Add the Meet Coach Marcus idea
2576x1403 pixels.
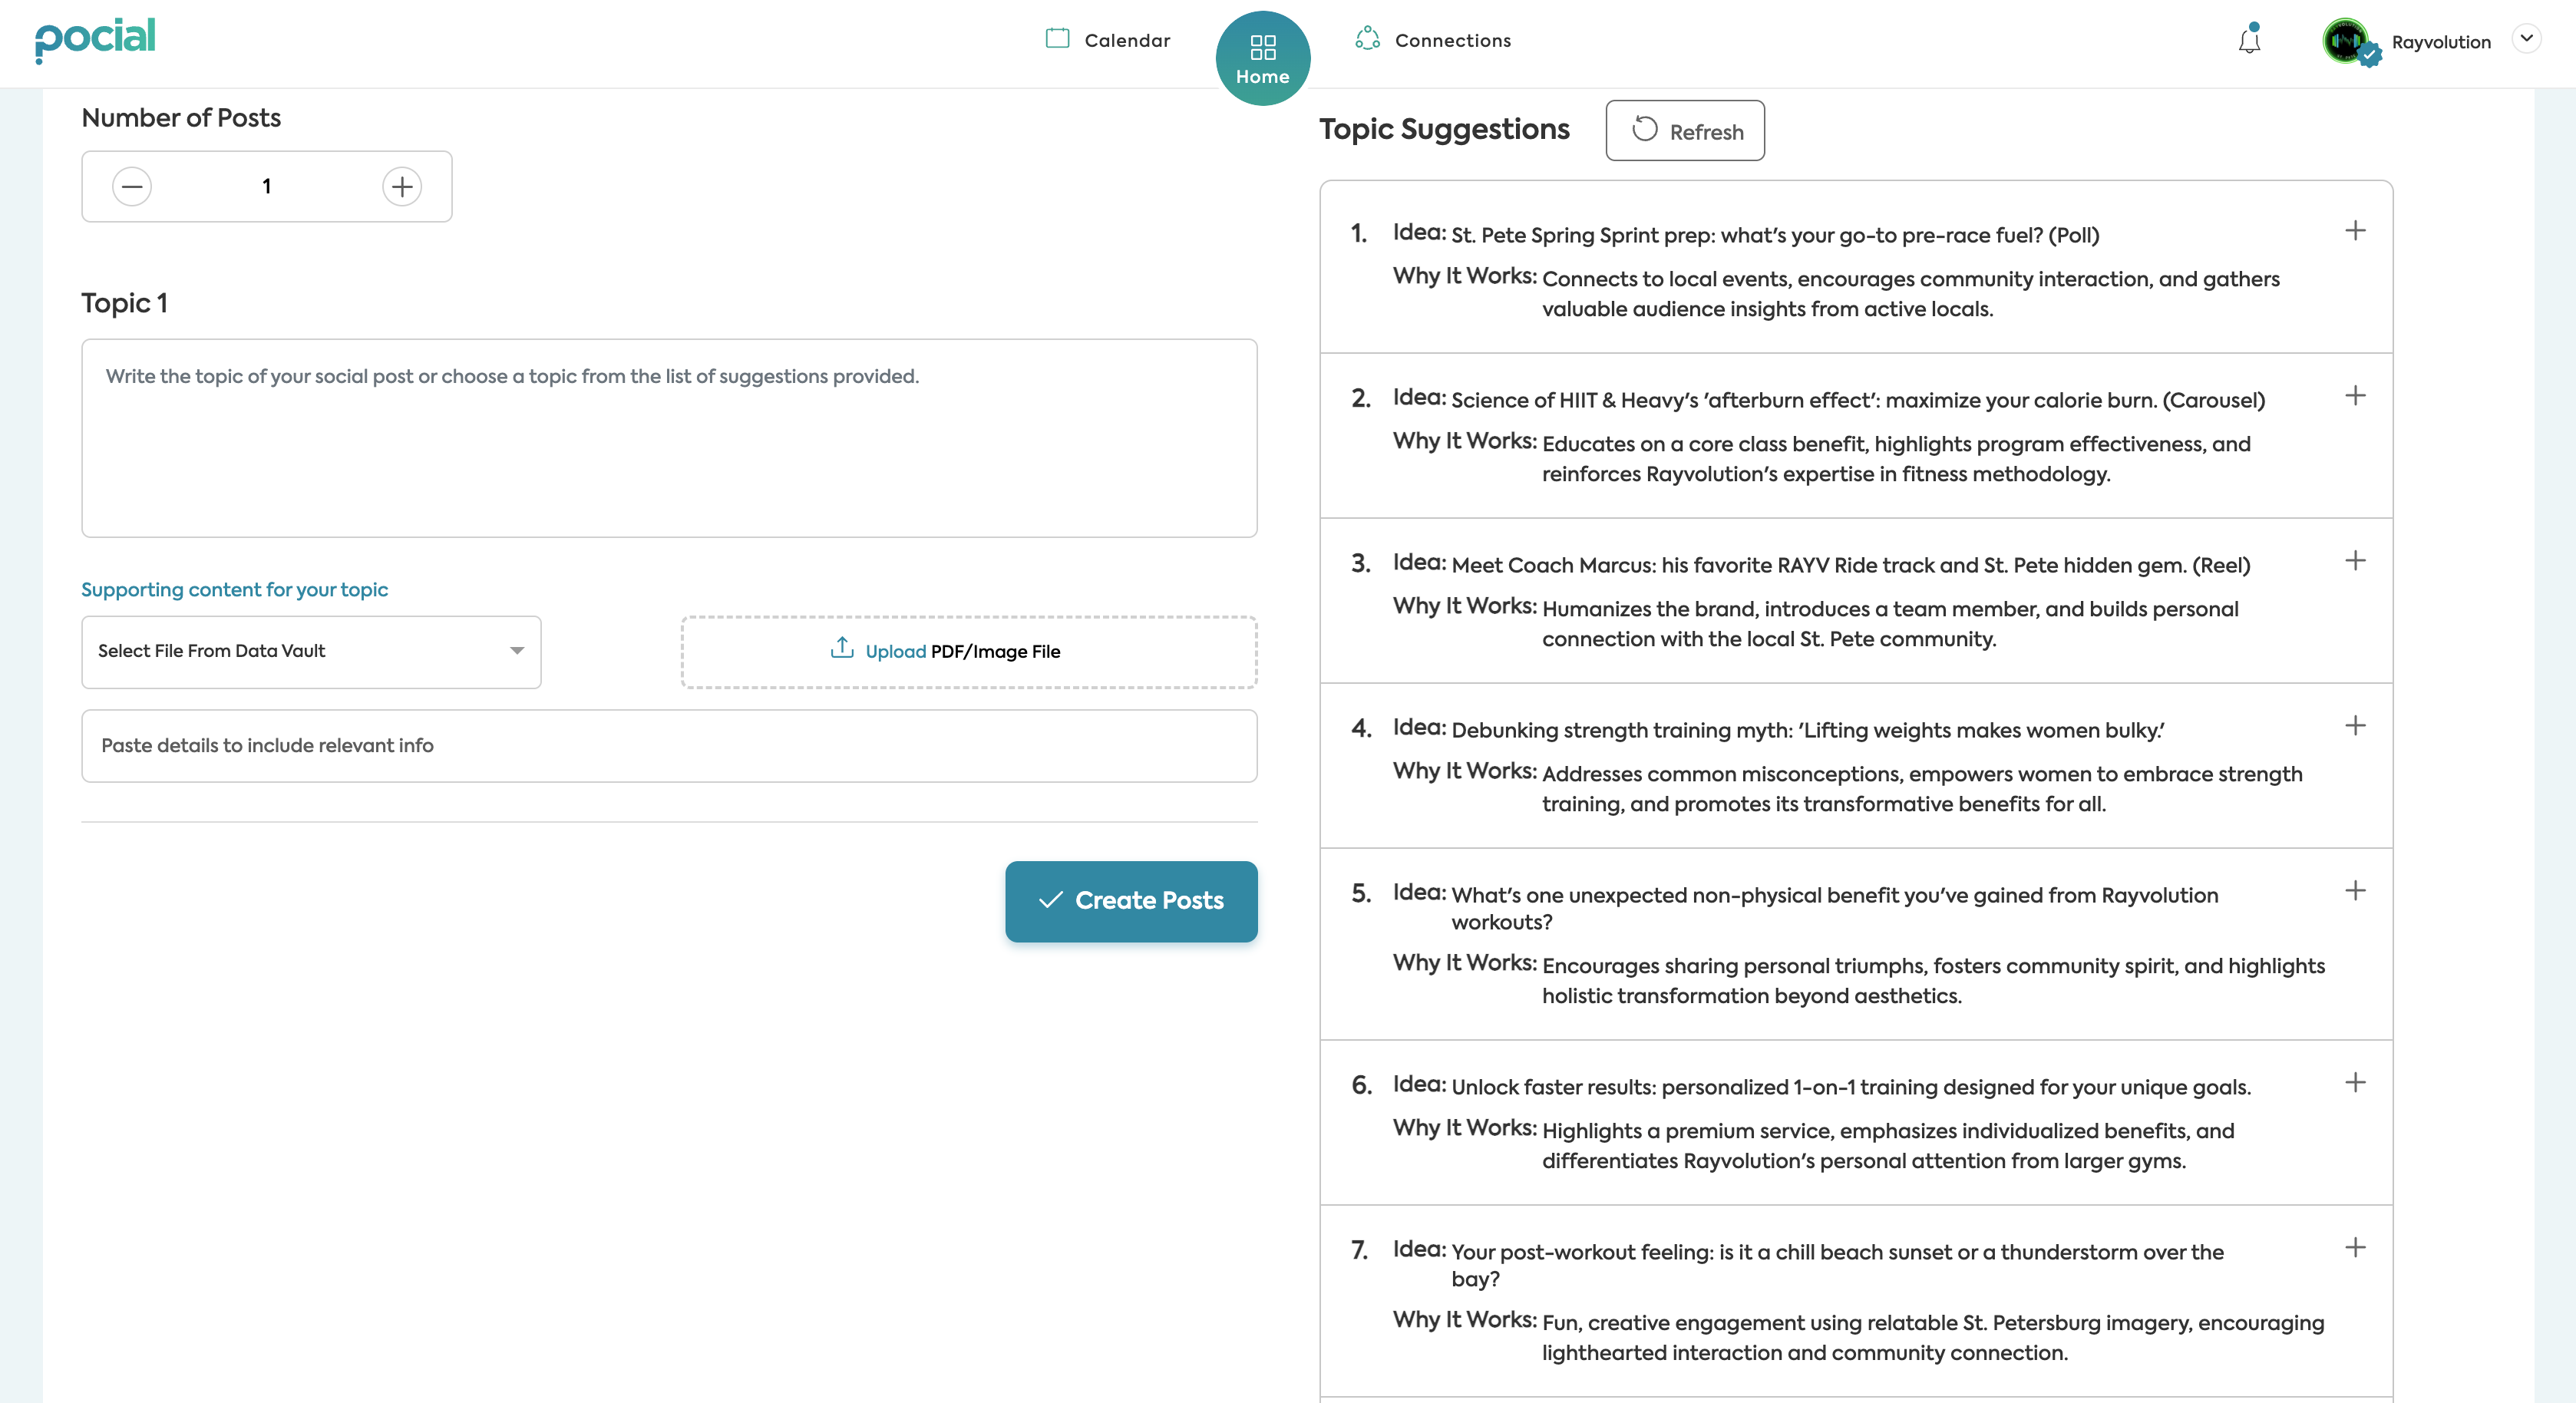(2355, 561)
